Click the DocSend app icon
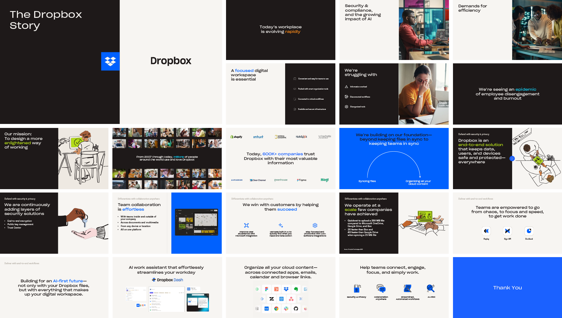562x318 pixels. tap(529, 231)
